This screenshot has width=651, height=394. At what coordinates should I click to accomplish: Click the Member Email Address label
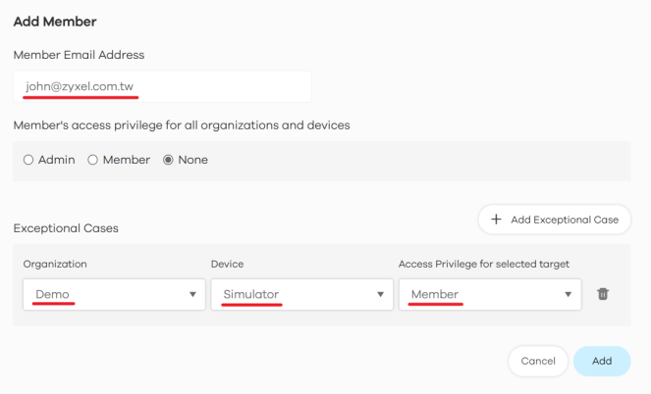[79, 55]
